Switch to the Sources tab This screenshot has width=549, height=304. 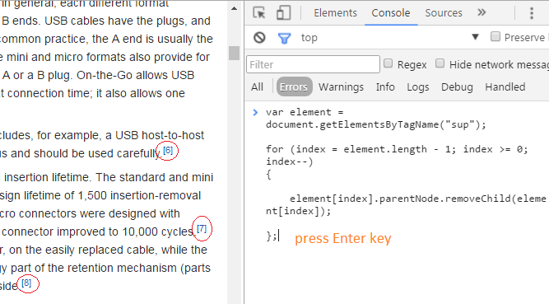click(444, 13)
